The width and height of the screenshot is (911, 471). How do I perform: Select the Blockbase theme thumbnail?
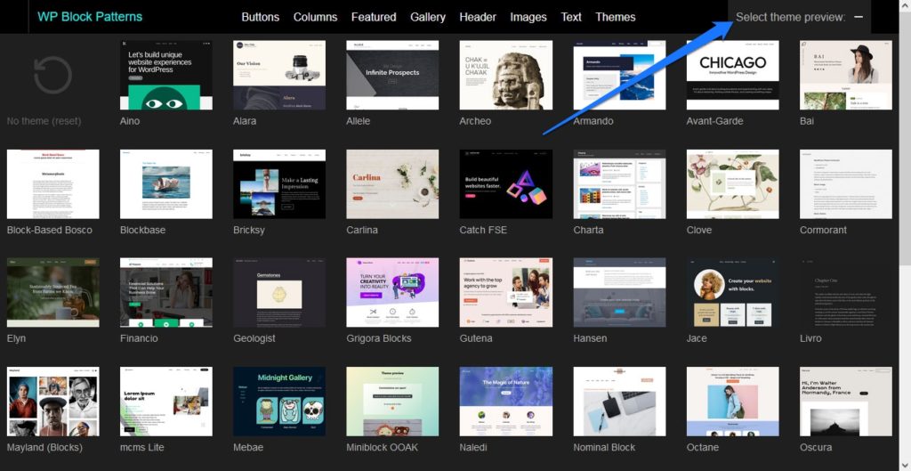pos(166,183)
